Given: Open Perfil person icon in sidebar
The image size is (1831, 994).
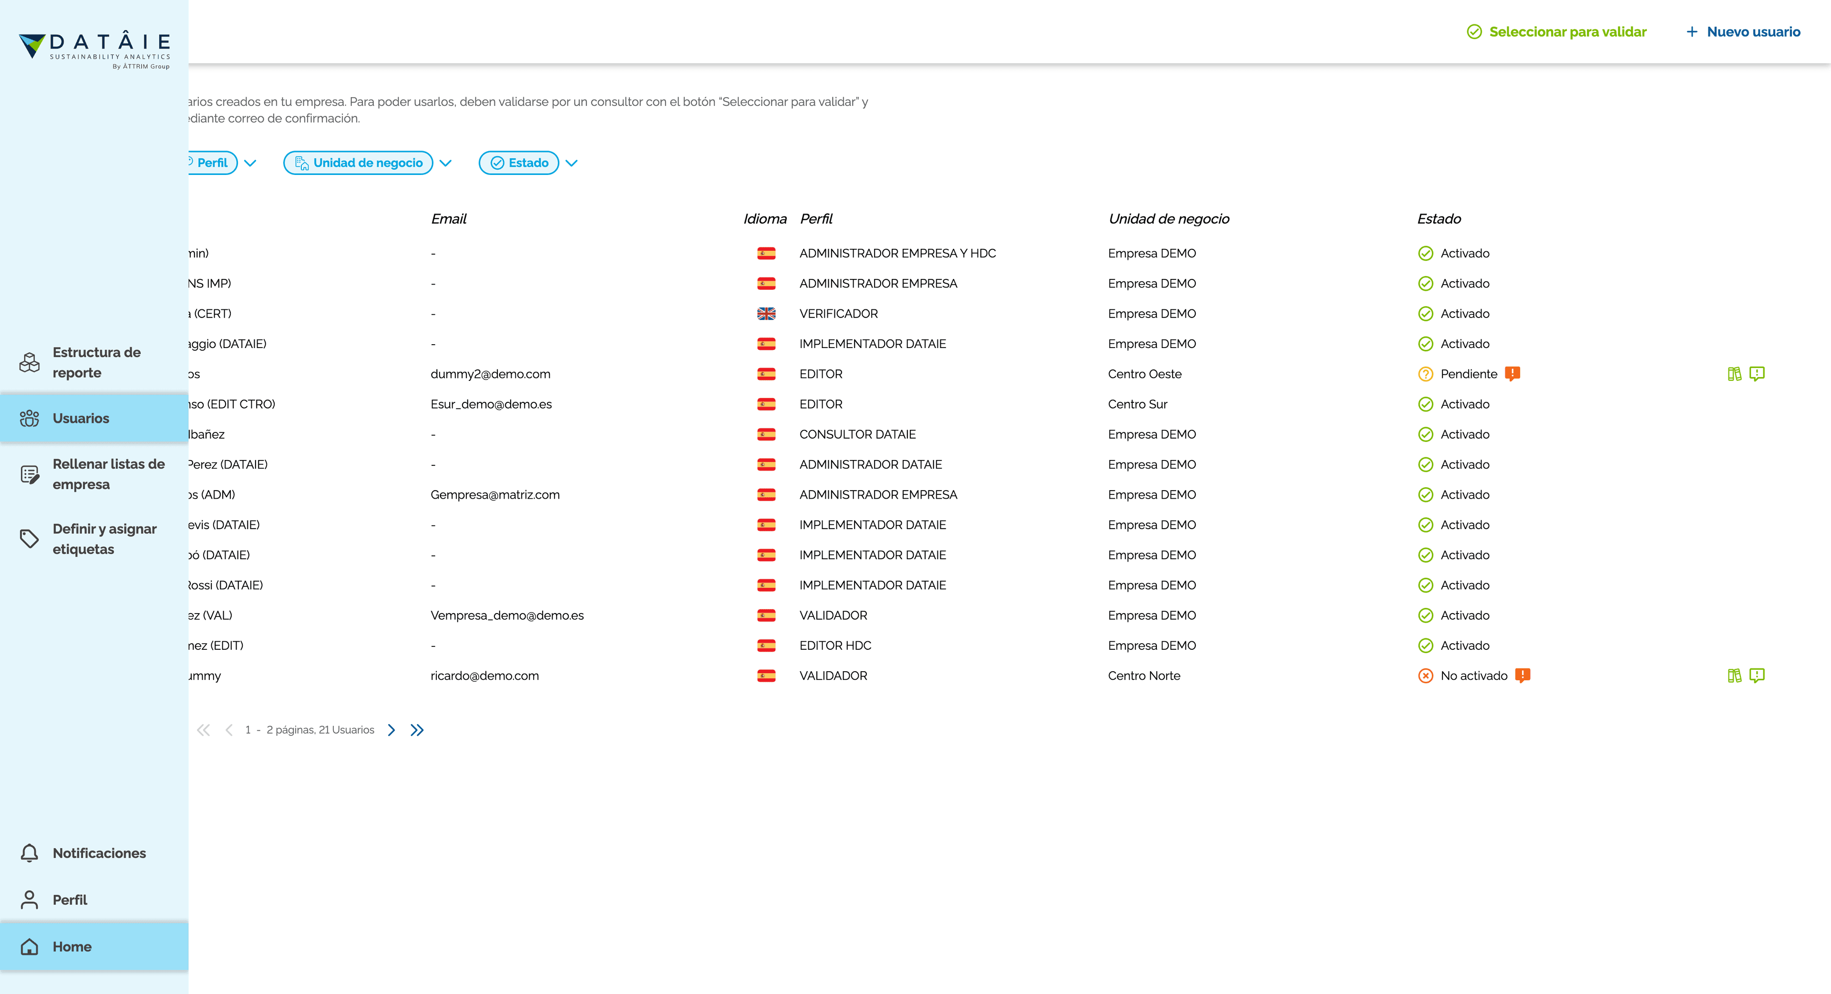Looking at the screenshot, I should click(x=29, y=900).
